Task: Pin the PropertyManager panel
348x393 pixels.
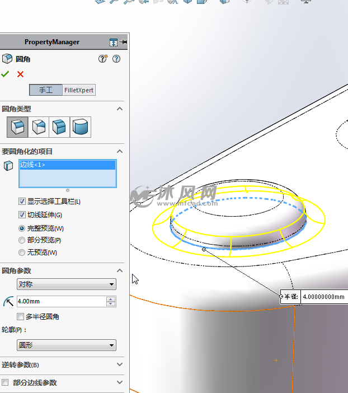Action: tap(124, 42)
